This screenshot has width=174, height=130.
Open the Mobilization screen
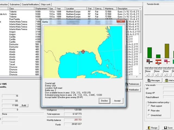[133, 90]
